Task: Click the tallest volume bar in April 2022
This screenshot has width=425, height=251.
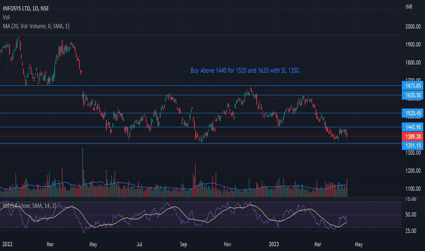Action: [83, 172]
